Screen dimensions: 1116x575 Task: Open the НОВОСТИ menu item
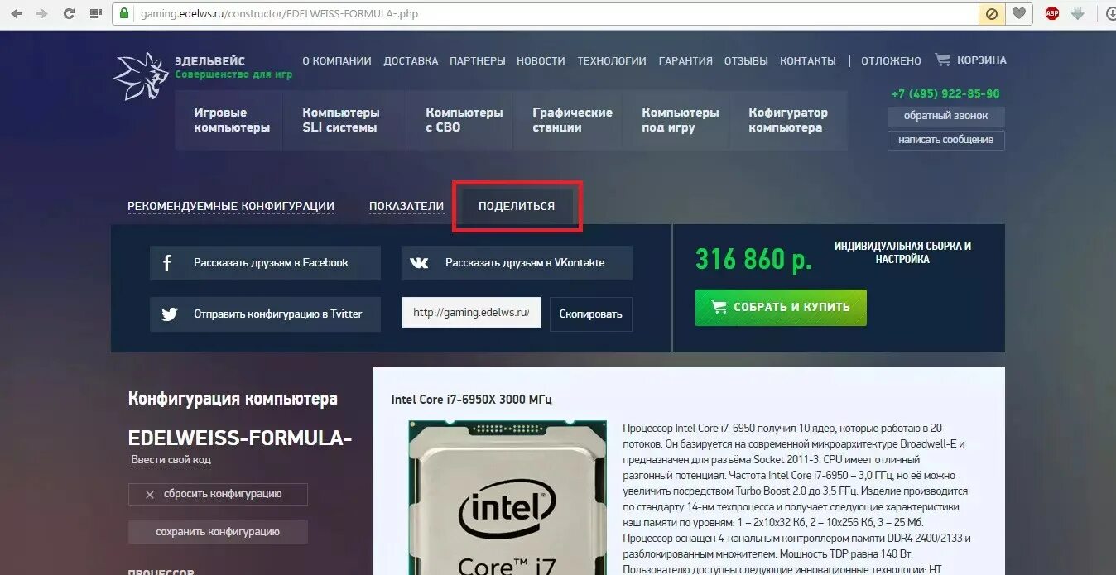coord(541,60)
